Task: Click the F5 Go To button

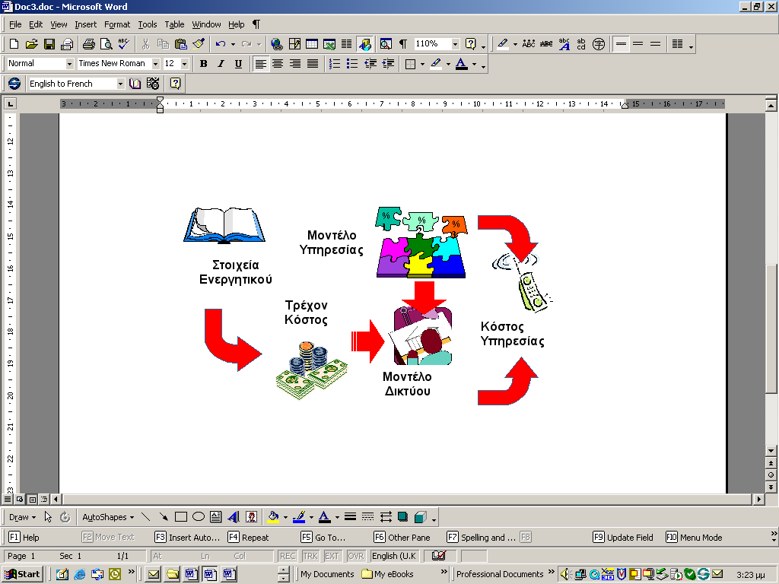Action: pyautogui.click(x=323, y=538)
